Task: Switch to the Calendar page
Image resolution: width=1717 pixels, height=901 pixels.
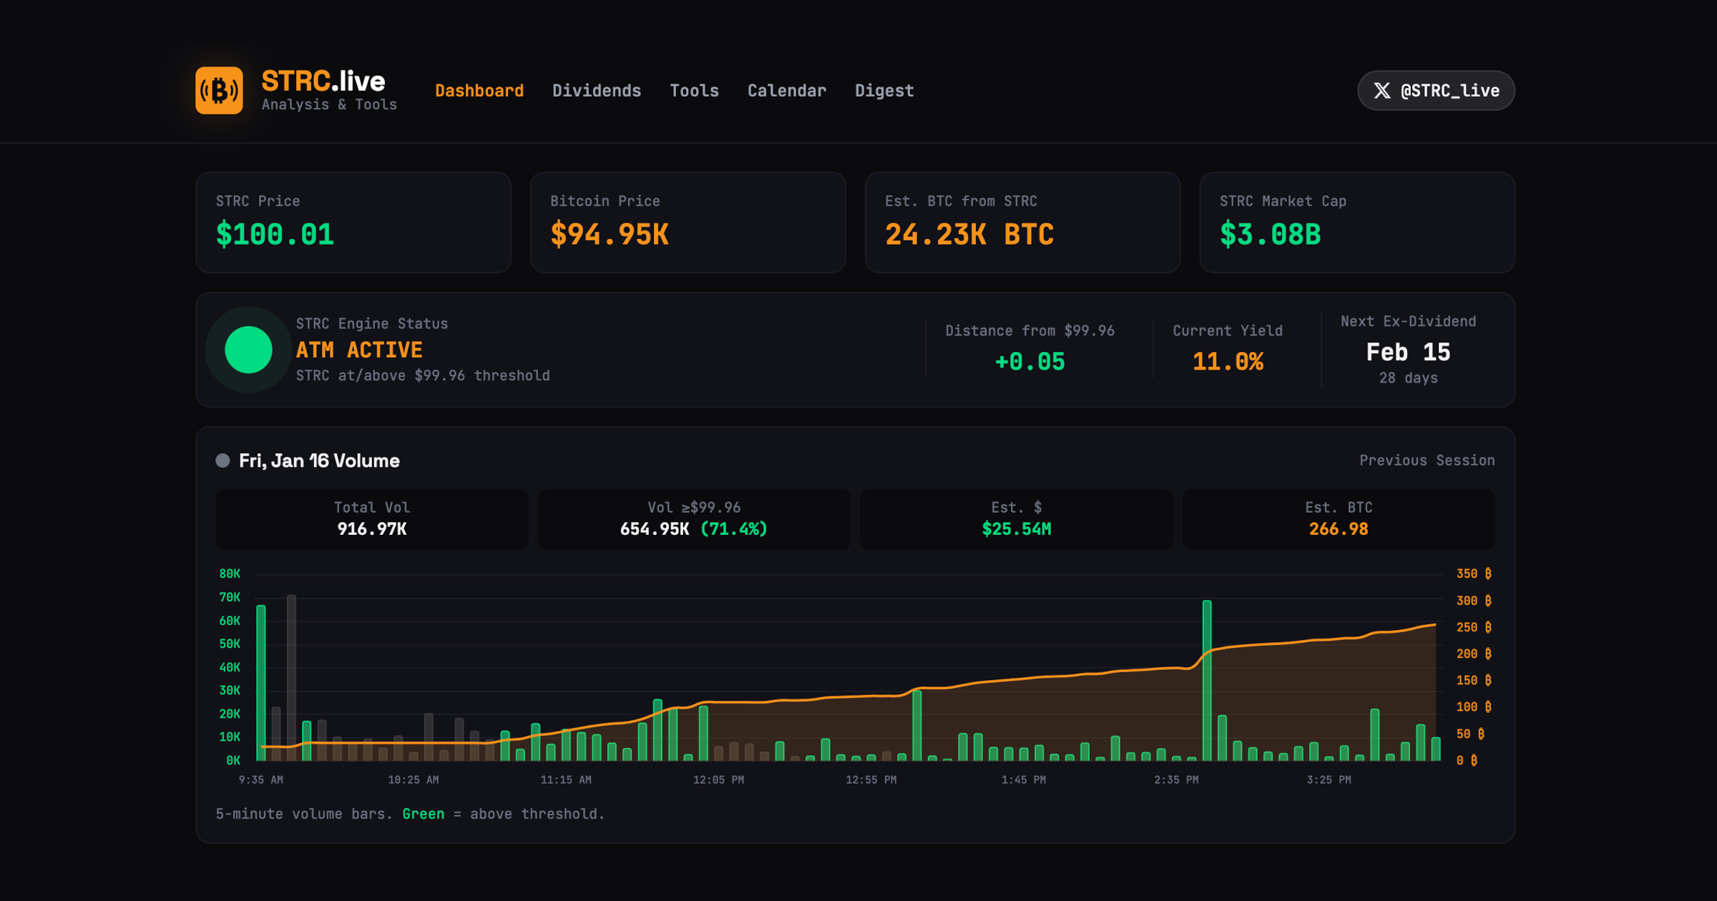Action: (x=786, y=91)
